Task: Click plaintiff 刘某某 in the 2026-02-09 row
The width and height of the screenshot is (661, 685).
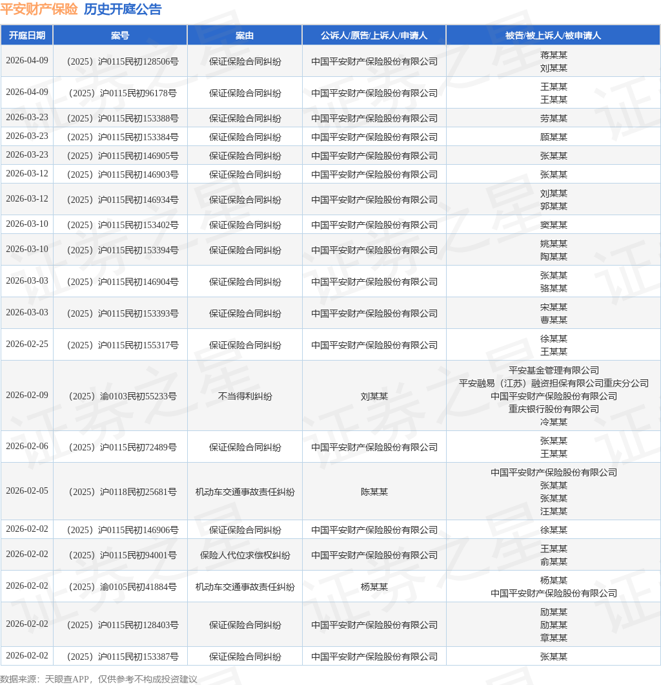Action: coord(374,396)
